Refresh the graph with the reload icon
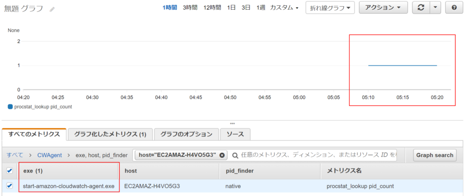This screenshot has width=466, height=196. [x=421, y=8]
